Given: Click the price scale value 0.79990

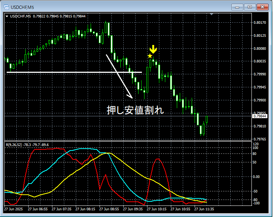Looking at the screenshot, I should [260, 74].
